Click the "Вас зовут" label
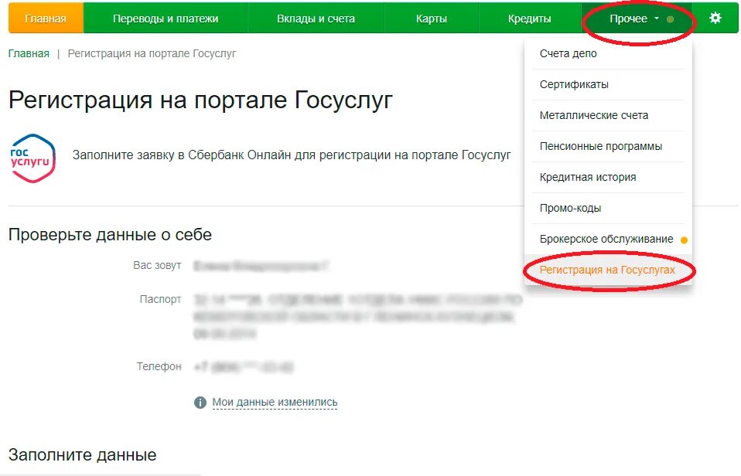 pyautogui.click(x=157, y=265)
